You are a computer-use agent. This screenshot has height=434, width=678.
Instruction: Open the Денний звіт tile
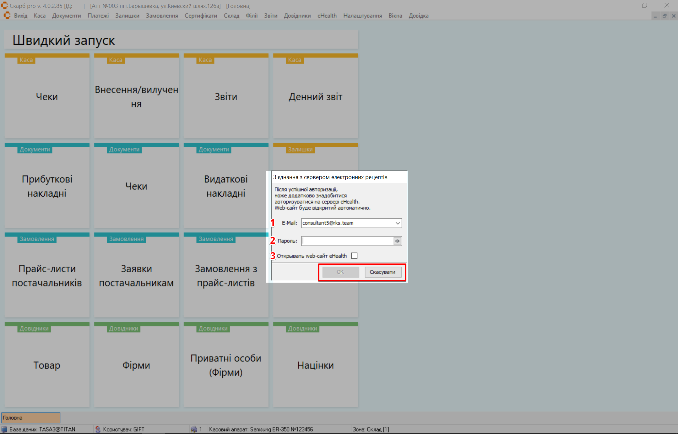(x=315, y=96)
